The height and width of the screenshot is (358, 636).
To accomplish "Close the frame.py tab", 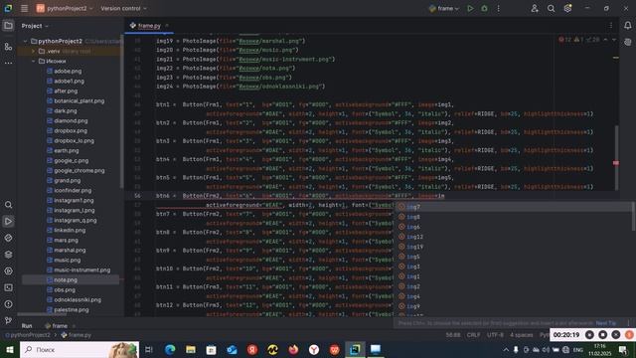I will tap(167, 26).
